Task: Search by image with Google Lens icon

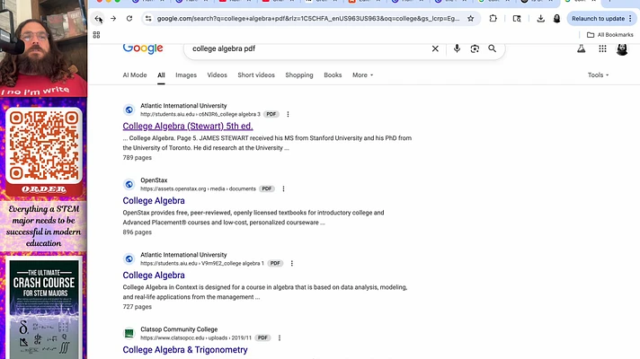Action: 475,48
